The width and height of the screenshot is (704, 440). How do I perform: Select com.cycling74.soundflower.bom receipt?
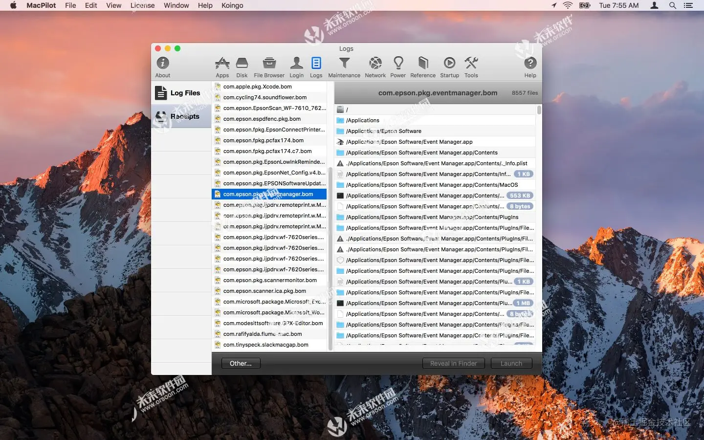(269, 97)
